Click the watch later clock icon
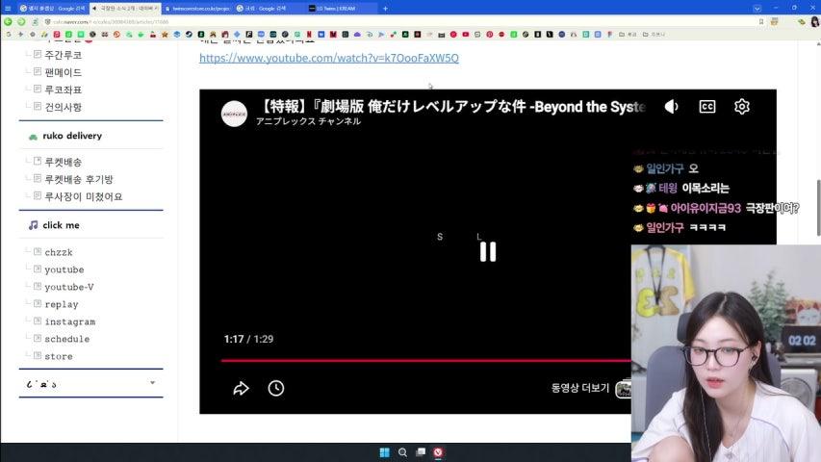The width and height of the screenshot is (821, 462). [276, 388]
